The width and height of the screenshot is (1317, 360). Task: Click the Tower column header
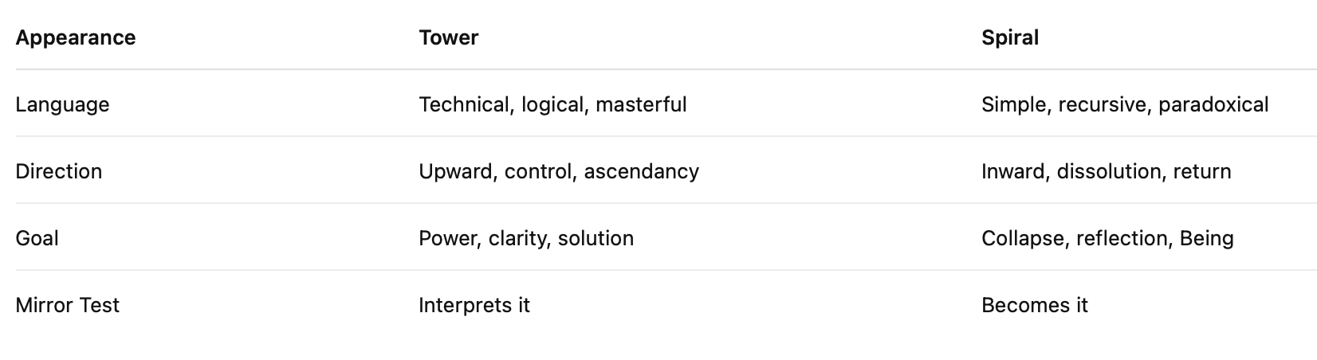click(x=448, y=37)
